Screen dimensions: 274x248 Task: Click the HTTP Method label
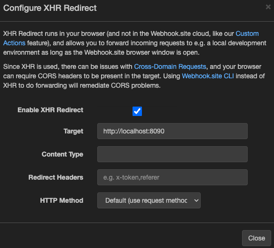[x=62, y=200]
